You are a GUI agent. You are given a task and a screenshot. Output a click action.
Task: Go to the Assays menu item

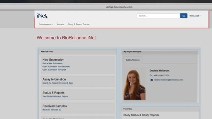point(60,24)
